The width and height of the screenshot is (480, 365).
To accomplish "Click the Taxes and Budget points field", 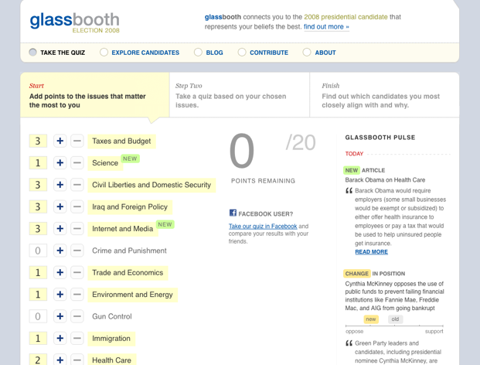I will click(38, 141).
